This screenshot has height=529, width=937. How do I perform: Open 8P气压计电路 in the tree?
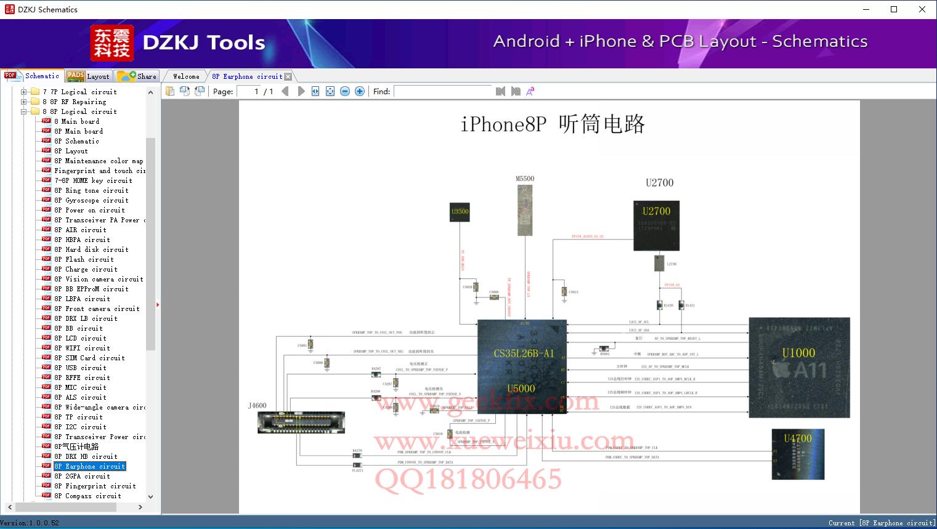coord(76,446)
